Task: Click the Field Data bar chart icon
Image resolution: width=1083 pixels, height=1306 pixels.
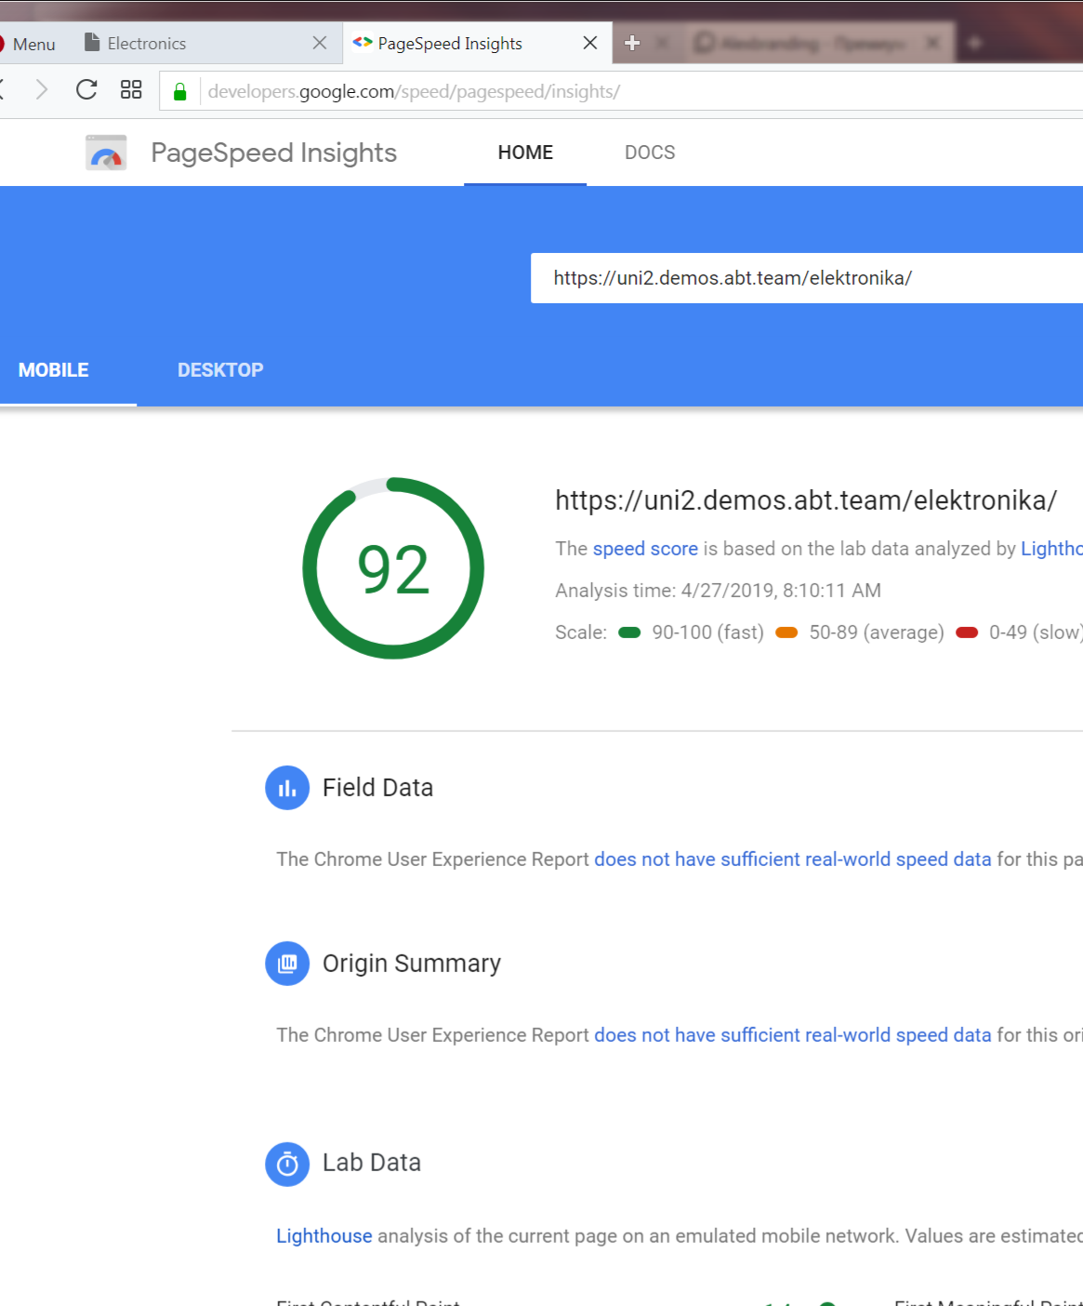Action: pos(287,788)
